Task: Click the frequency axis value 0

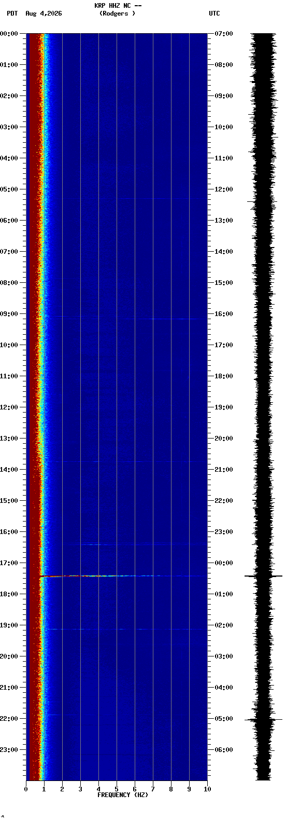Action: click(x=26, y=789)
